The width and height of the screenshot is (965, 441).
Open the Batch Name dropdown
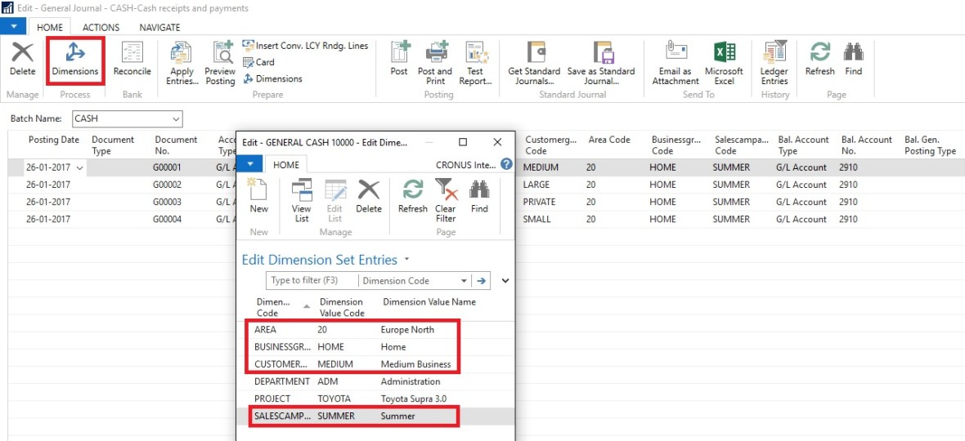coord(175,118)
